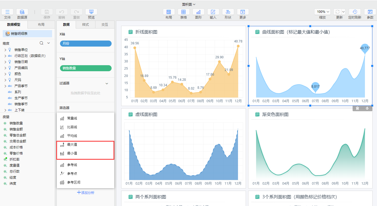Open the 输入 input component menu
Screen dimensions: 377x206
click(213, 12)
